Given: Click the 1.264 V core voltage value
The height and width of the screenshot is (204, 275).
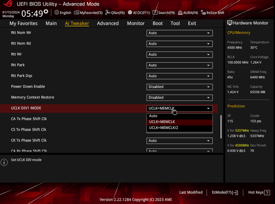Looking at the screenshot, I should pyautogui.click(x=256, y=63).
